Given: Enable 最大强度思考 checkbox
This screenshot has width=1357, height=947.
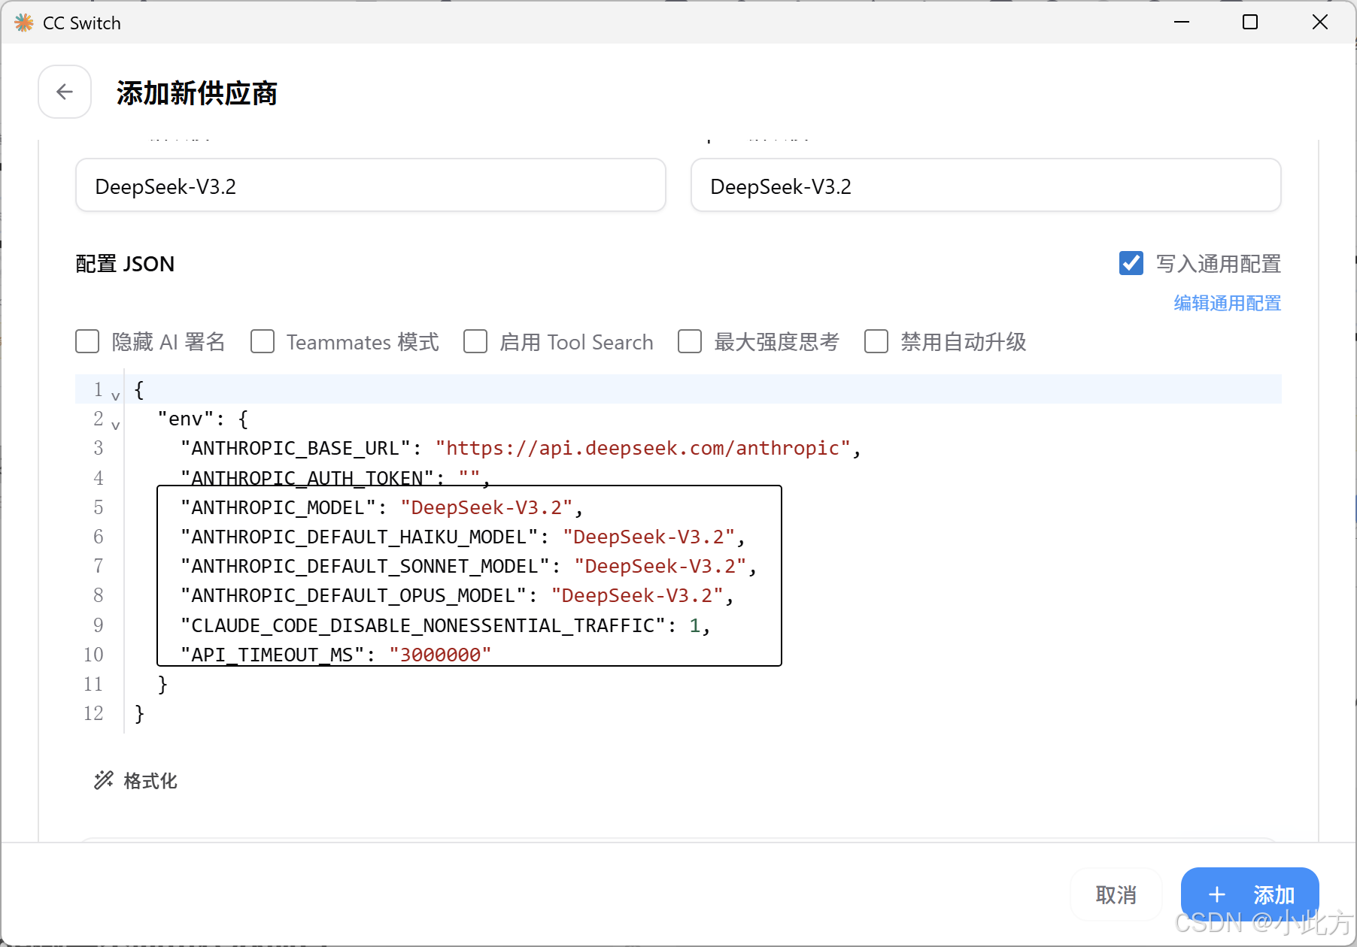Looking at the screenshot, I should click(690, 341).
